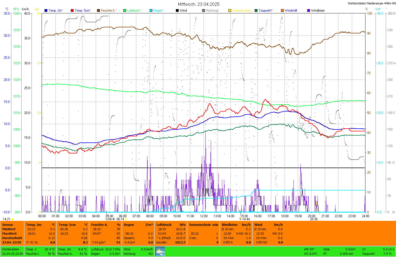396x257 pixels.
Task: Click the orange Windchill color swatch
Action: point(282,10)
